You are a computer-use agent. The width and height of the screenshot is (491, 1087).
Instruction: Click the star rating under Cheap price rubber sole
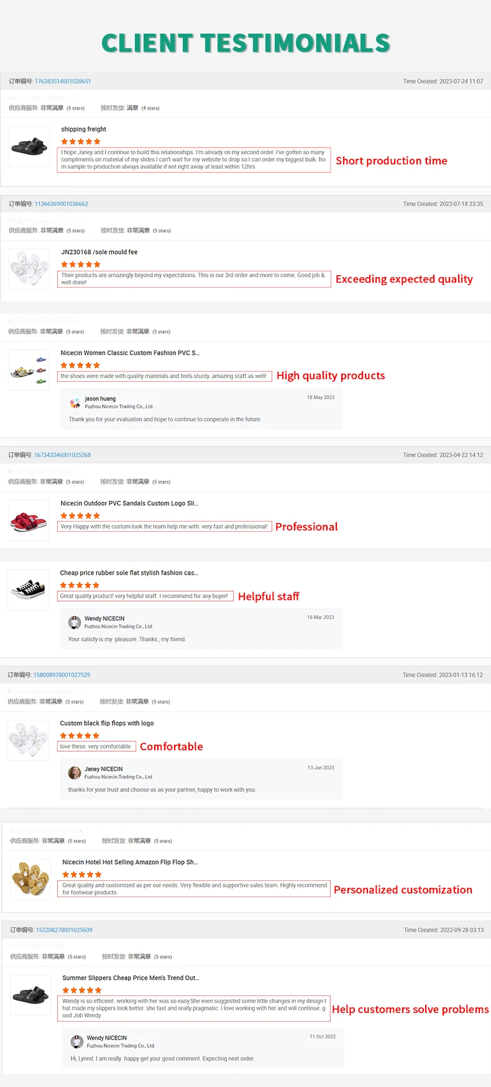click(80, 585)
